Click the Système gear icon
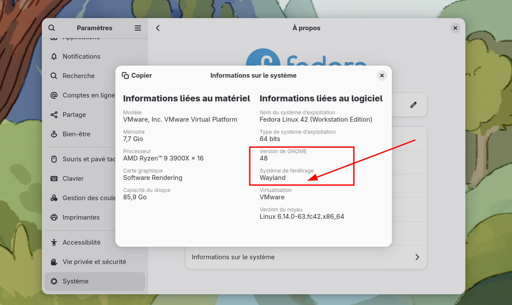The height and width of the screenshot is (305, 512). pyautogui.click(x=54, y=281)
